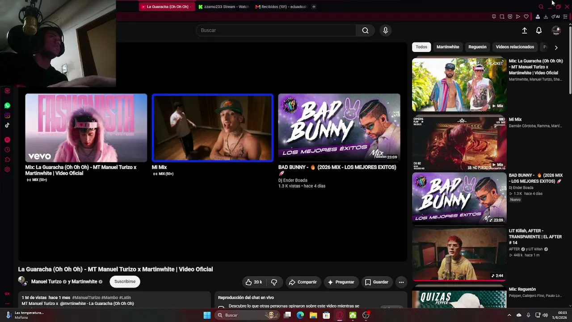Screen dimensions: 572x322
Task: Select Todos filter chip
Action: pyautogui.click(x=421, y=47)
